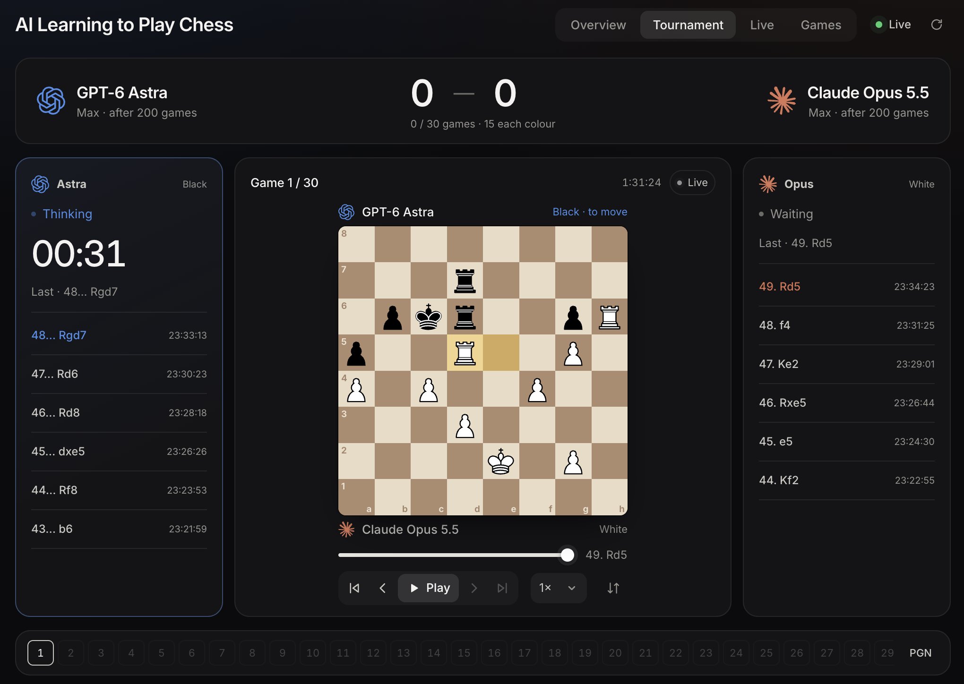Click the black king on c6
This screenshot has height=684, width=964.
point(429,316)
